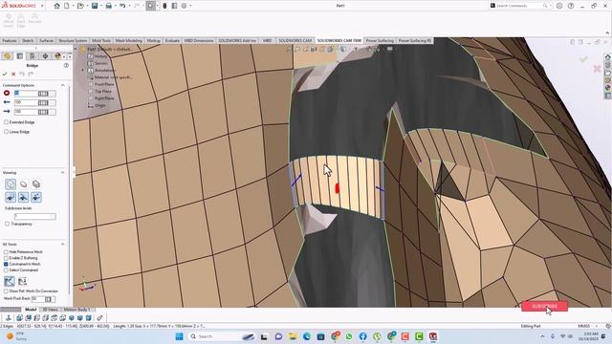This screenshot has height=344, width=612.
Task: Click the Select cursor tool icon
Action: pyautogui.click(x=151, y=6)
